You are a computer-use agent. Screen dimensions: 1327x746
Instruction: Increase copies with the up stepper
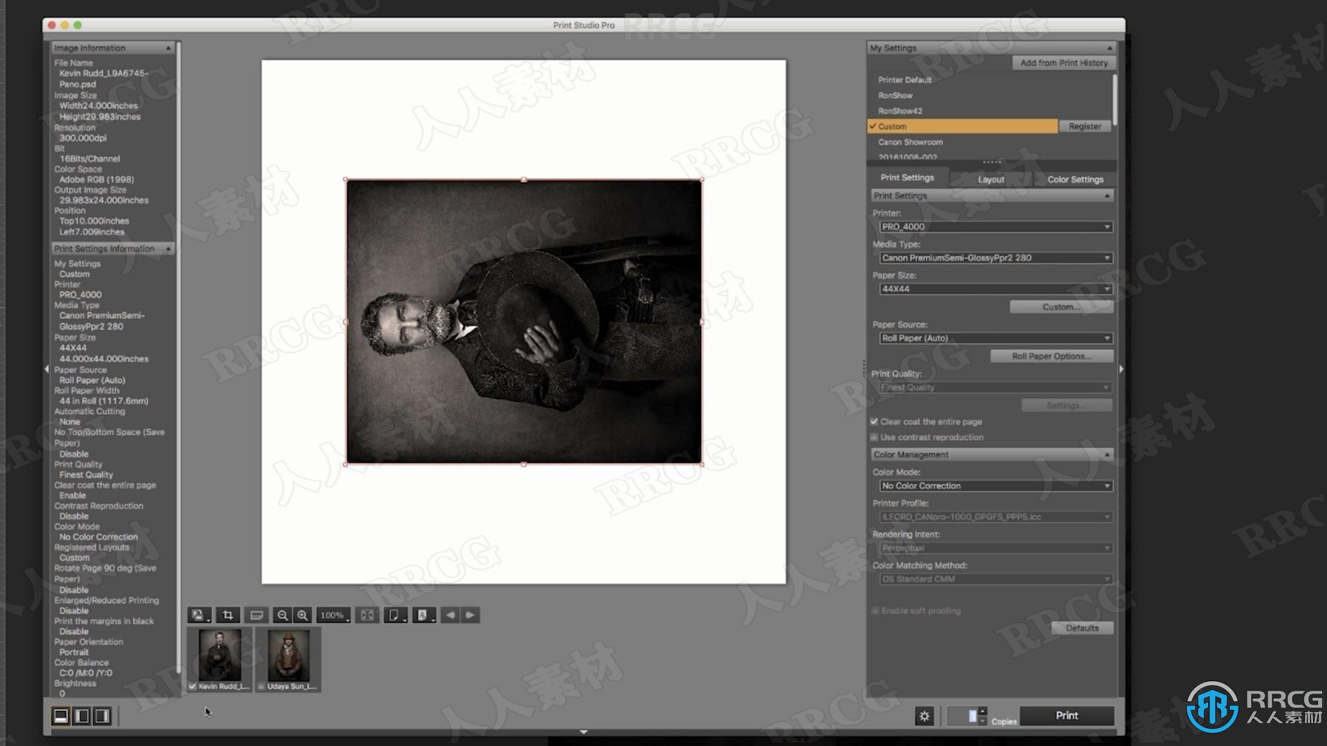[x=983, y=711]
